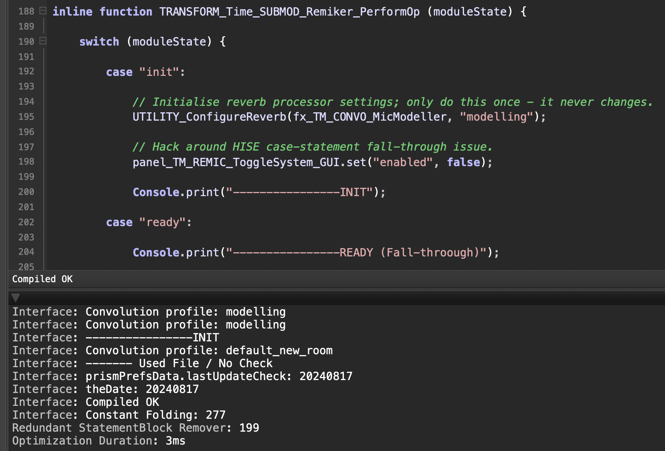
Task: Collapse the function fold at line 188
Action: click(43, 11)
